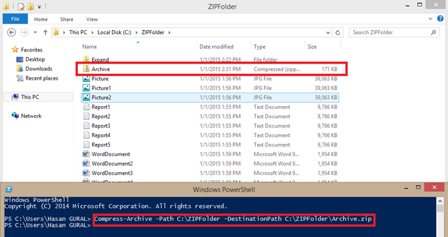Screen dimensions: 448x237
Task: Open the recent locations dropdown arrow
Action: (x=35, y=32)
